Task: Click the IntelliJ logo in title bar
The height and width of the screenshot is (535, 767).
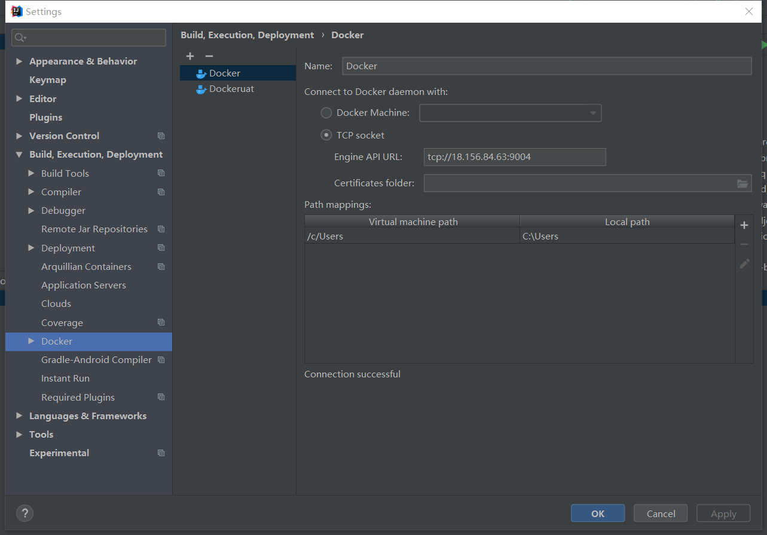Action: click(17, 11)
